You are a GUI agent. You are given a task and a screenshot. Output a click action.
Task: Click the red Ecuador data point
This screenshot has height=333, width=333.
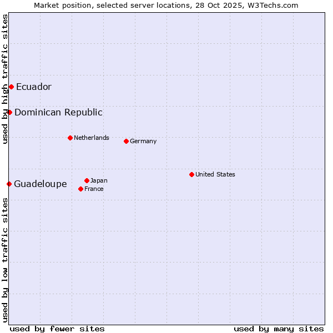(x=11, y=87)
